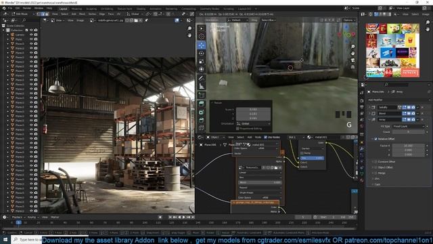Click the active Move tool icon
The image size is (433, 244).
[202, 45]
